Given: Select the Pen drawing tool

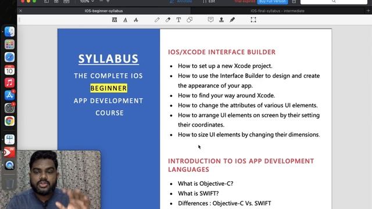Looking at the screenshot, I should (157, 20).
